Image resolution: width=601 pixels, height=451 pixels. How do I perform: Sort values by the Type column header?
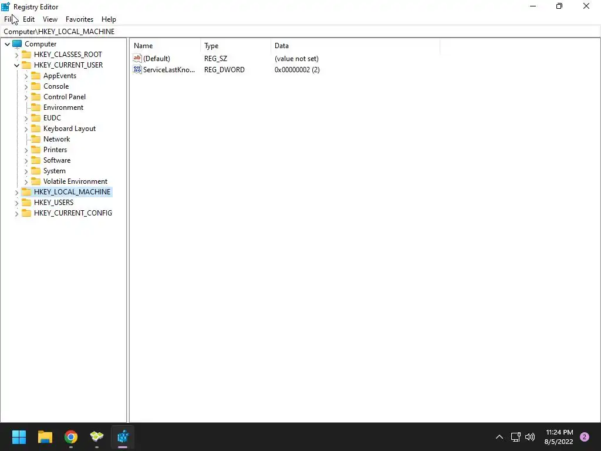(x=235, y=46)
